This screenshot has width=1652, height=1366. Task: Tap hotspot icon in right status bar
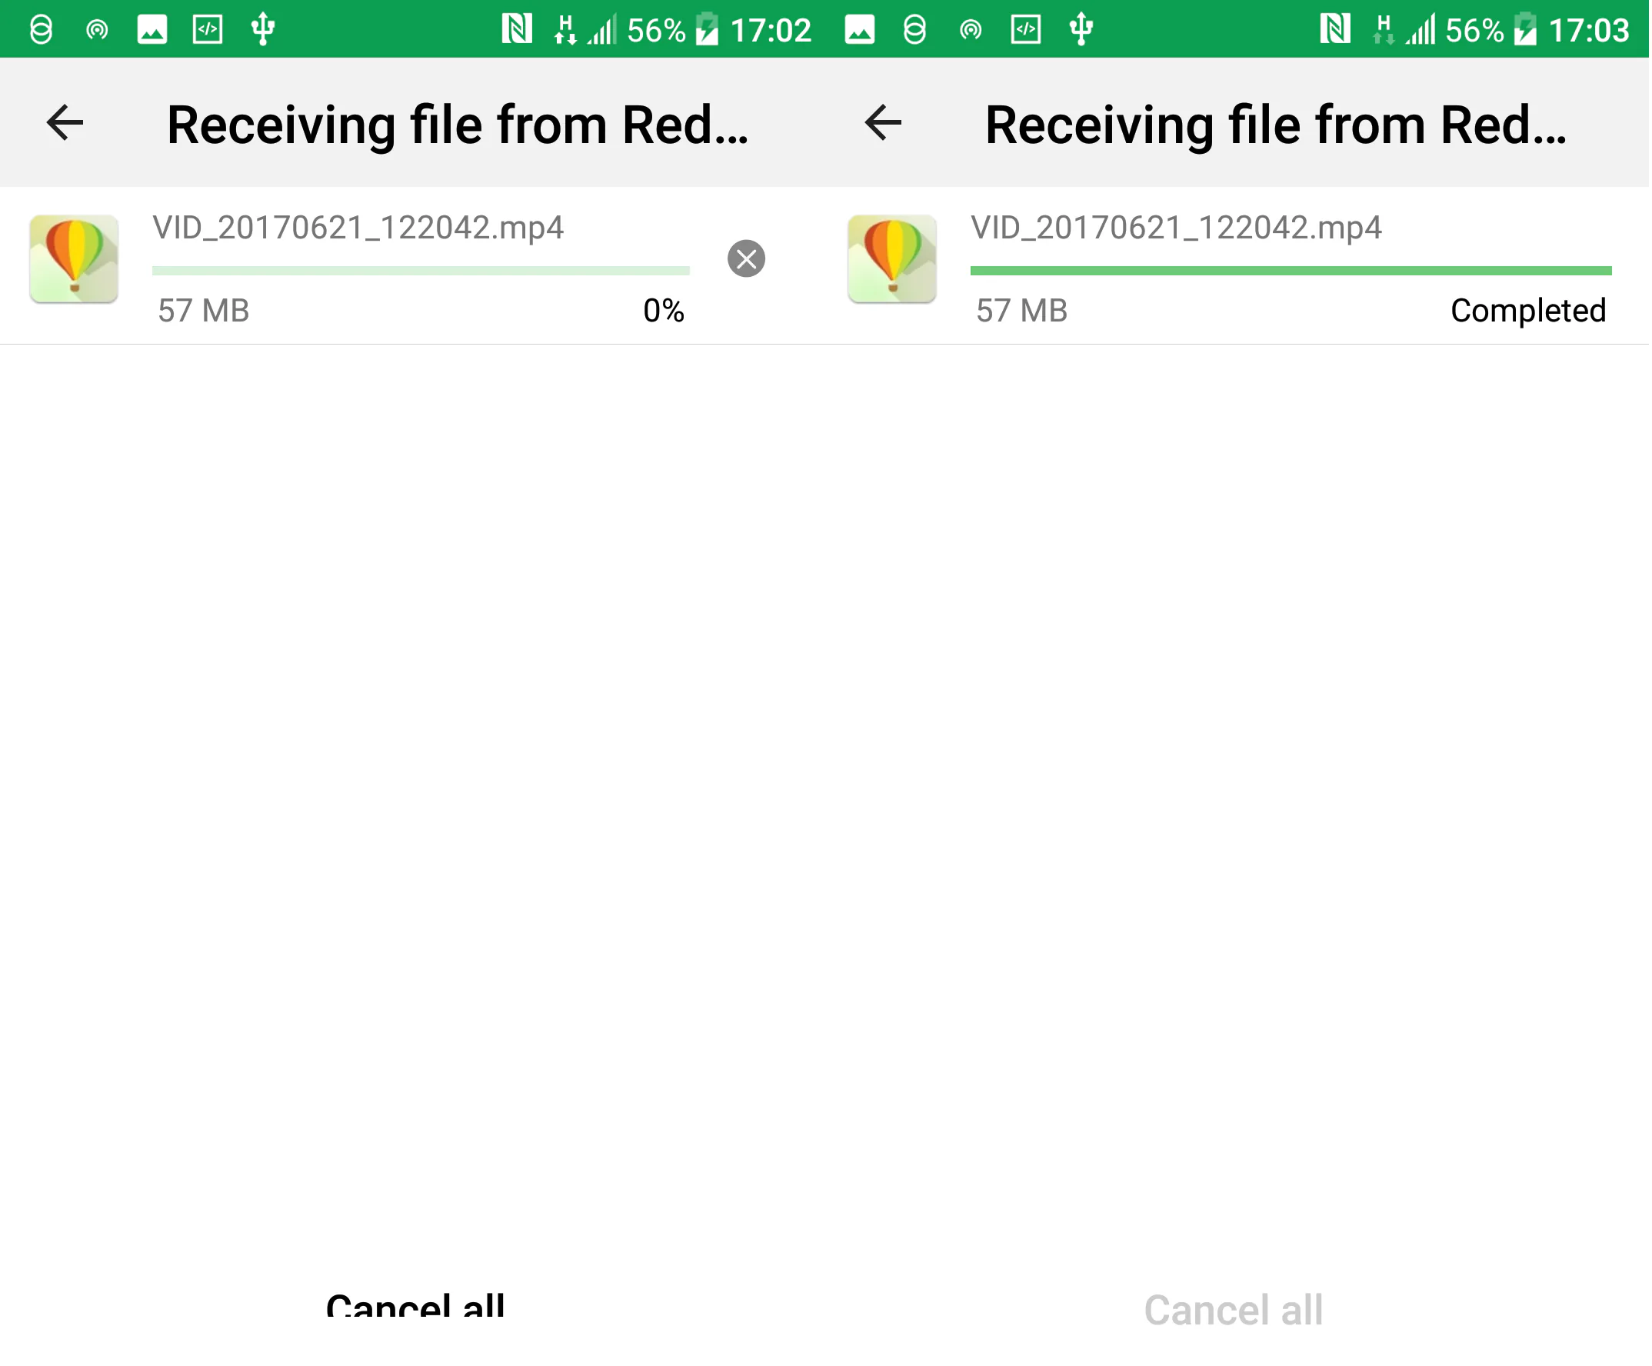[972, 30]
